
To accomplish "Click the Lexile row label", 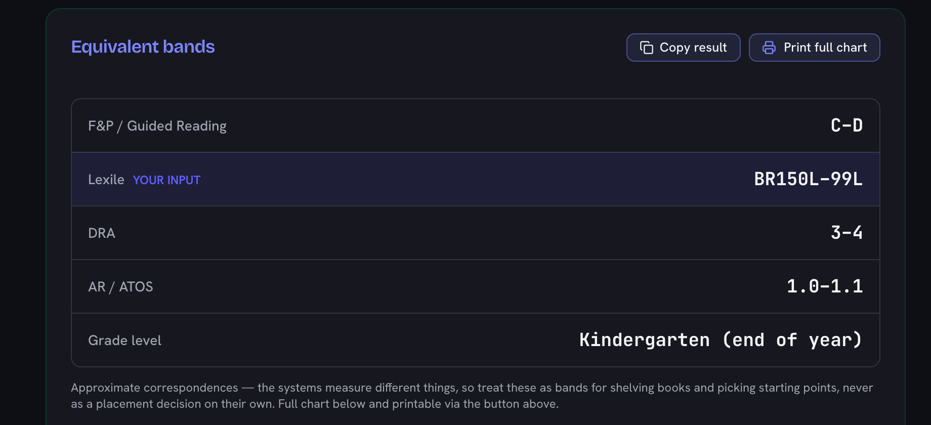I will click(x=106, y=180).
